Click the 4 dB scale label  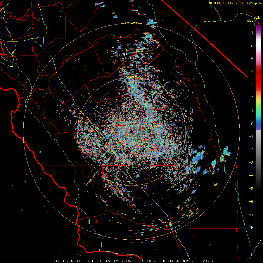click(x=252, y=72)
